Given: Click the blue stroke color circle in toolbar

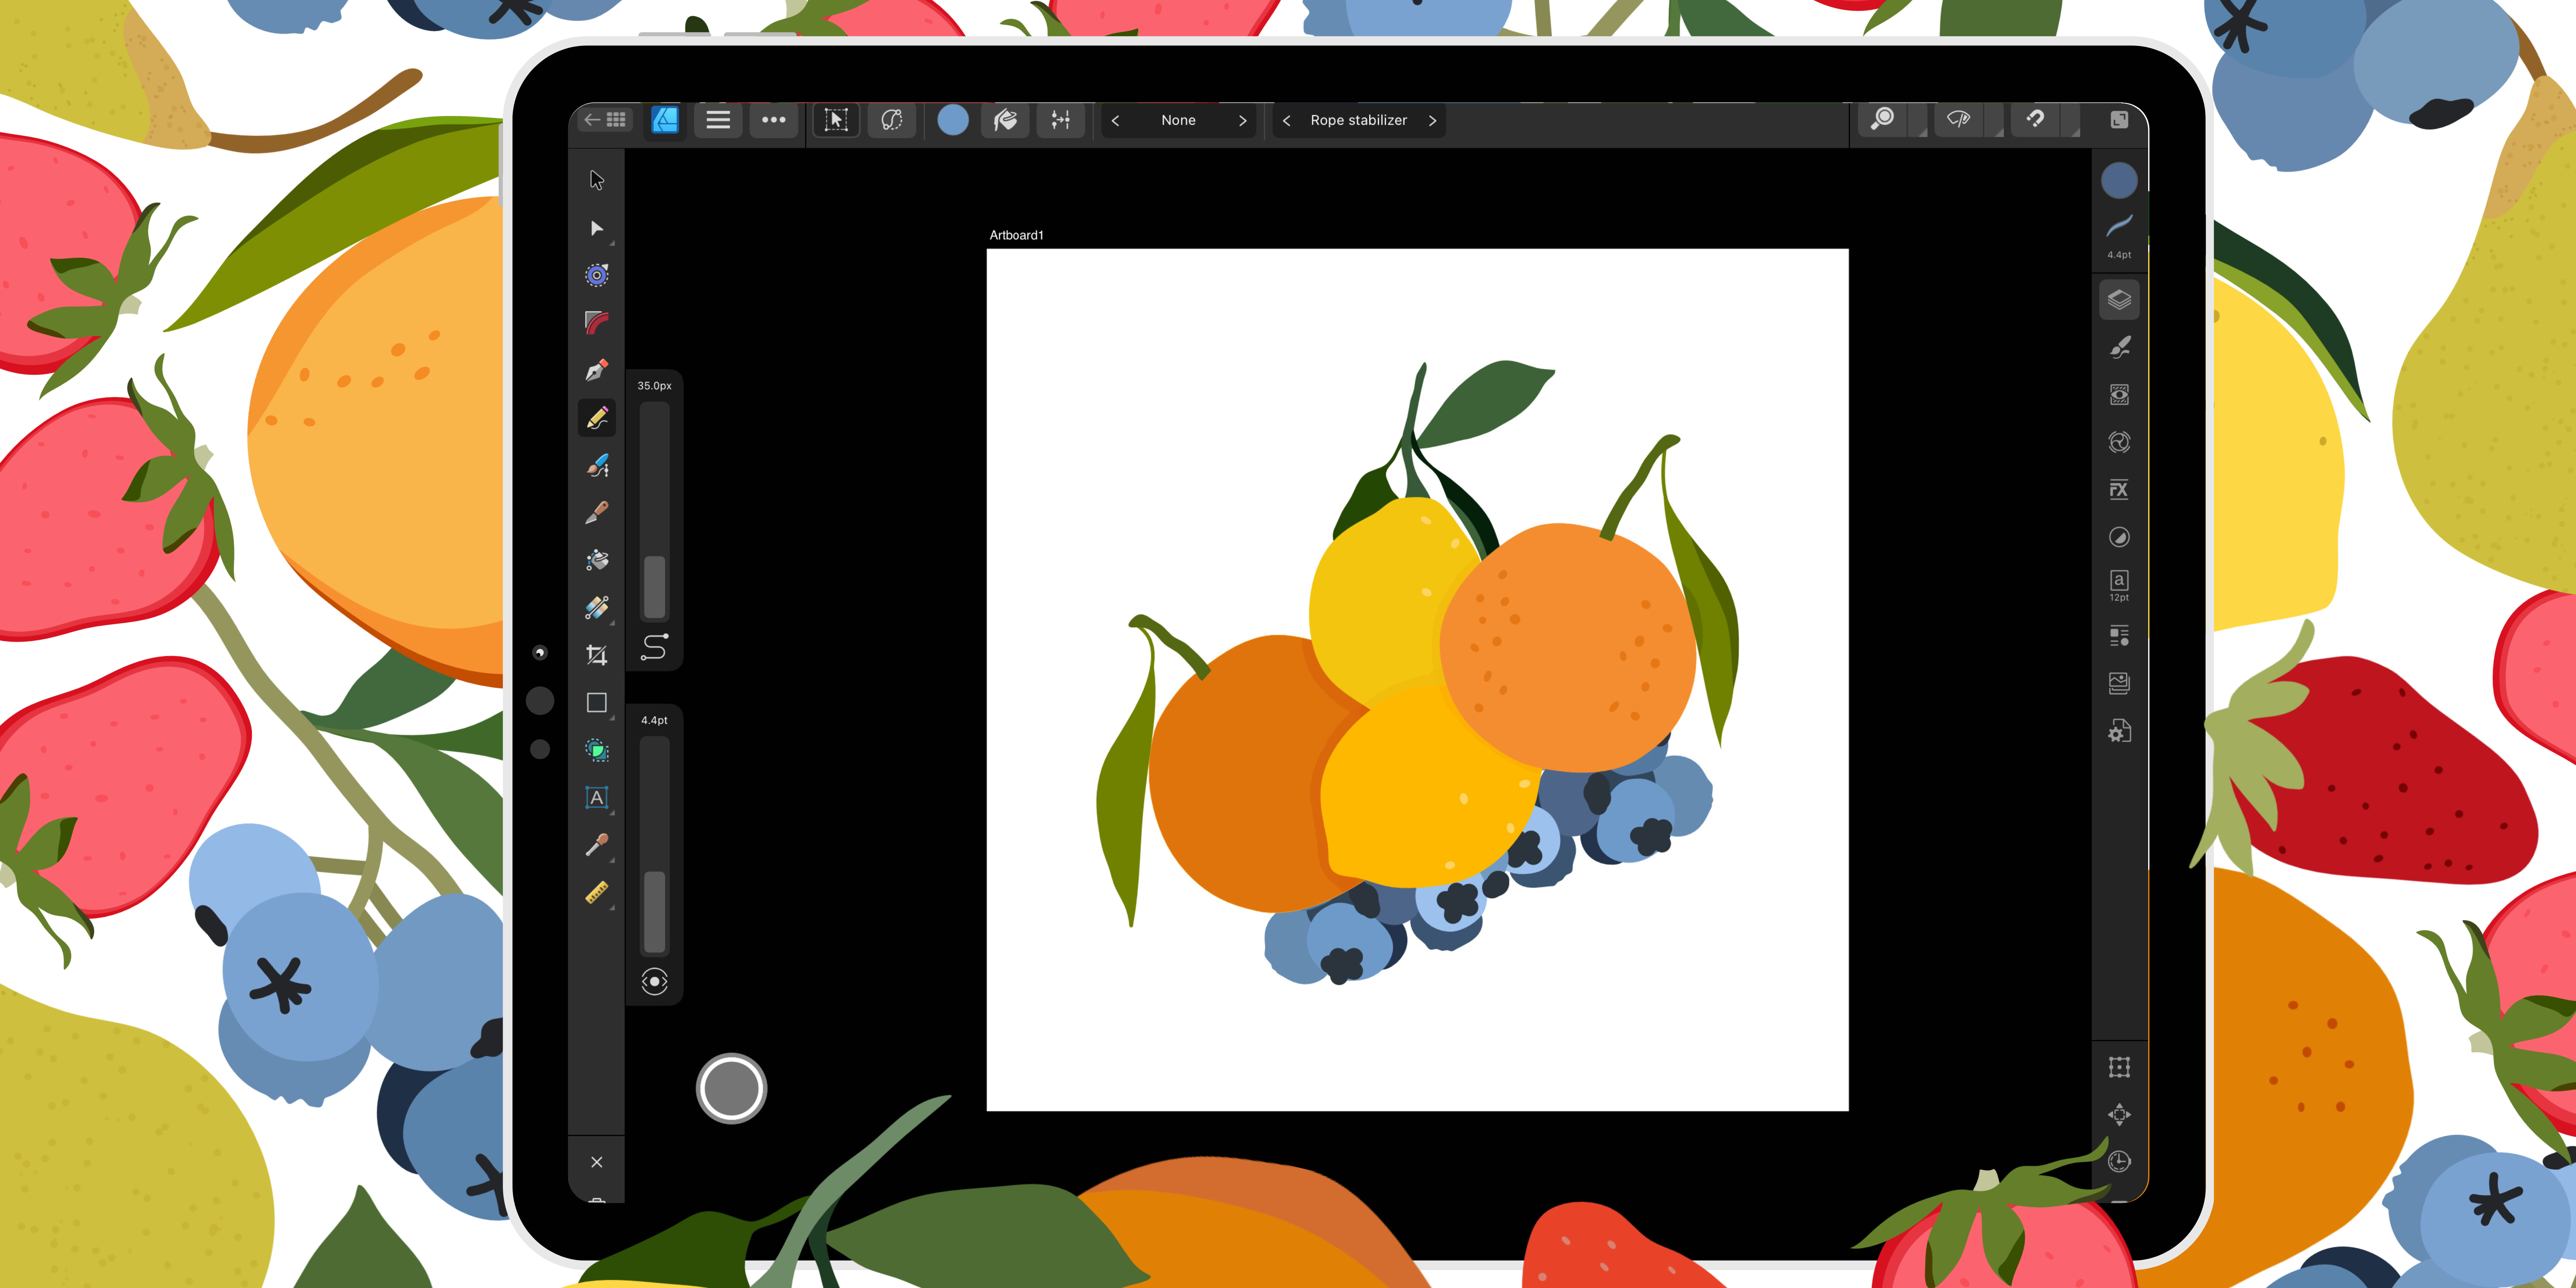Looking at the screenshot, I should 953,120.
